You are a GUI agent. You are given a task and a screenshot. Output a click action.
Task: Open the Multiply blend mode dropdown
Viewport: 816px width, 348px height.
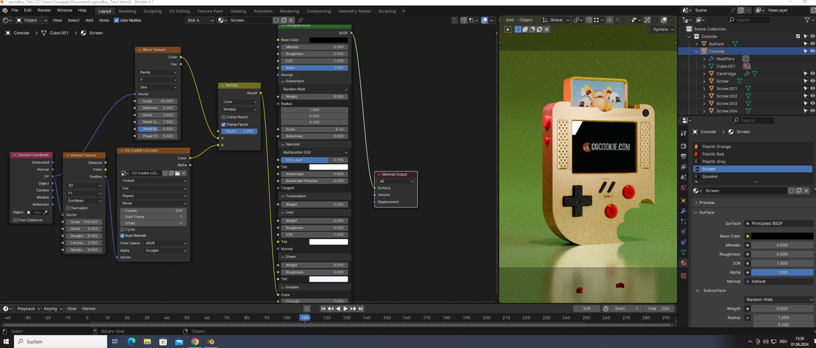pos(240,110)
